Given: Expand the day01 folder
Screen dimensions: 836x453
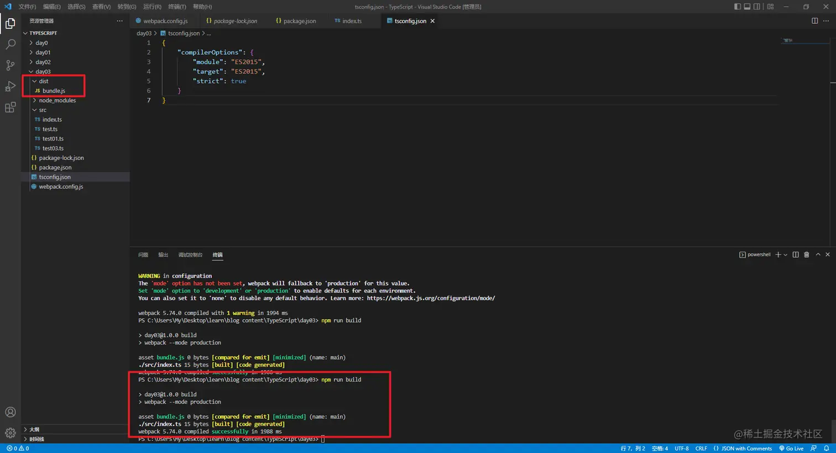Looking at the screenshot, I should click(43, 53).
